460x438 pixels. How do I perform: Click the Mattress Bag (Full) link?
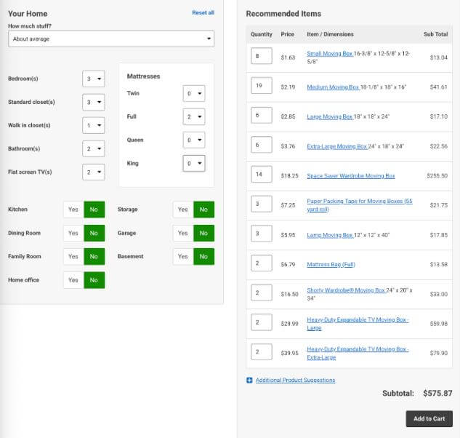point(331,265)
